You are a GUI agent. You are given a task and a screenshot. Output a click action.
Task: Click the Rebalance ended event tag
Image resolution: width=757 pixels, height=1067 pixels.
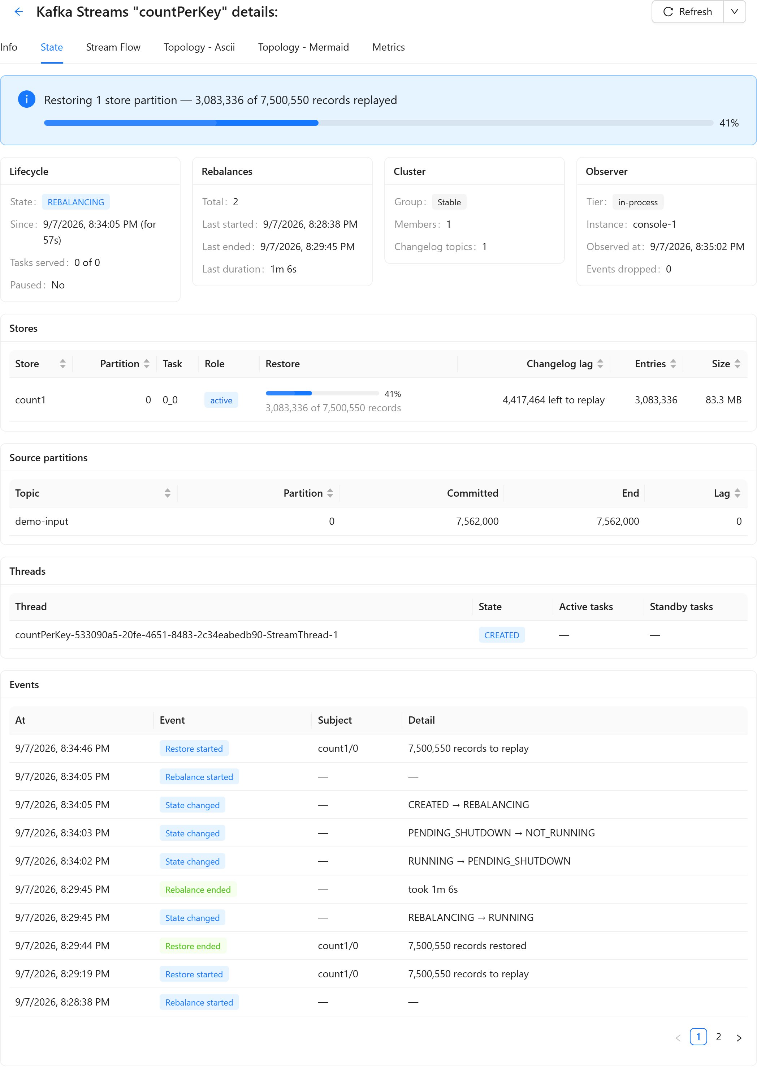pyautogui.click(x=198, y=890)
